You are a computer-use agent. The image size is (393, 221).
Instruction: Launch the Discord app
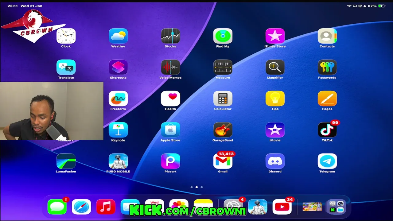click(275, 161)
